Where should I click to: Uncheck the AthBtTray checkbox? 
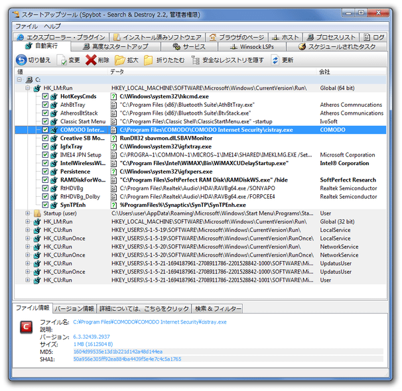(x=45, y=105)
